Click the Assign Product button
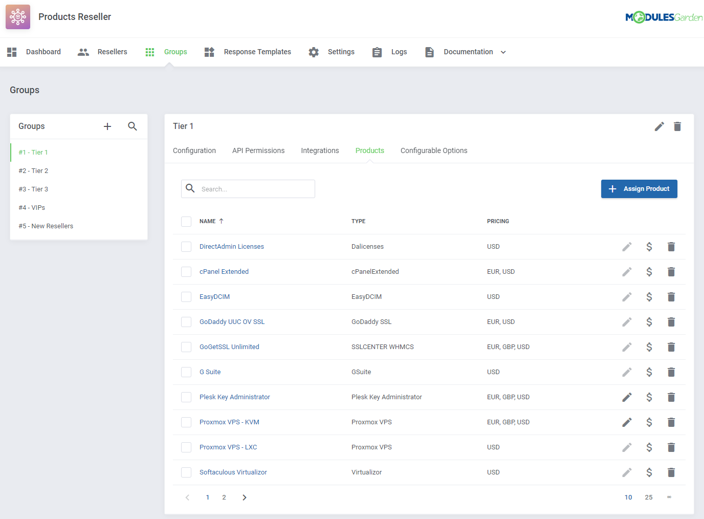The width and height of the screenshot is (704, 519). tap(639, 188)
